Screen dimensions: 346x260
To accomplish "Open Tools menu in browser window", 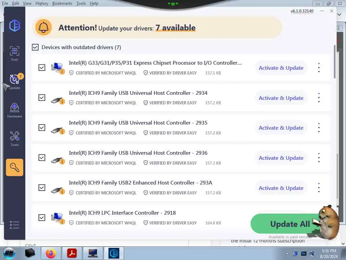I will (x=81, y=3).
